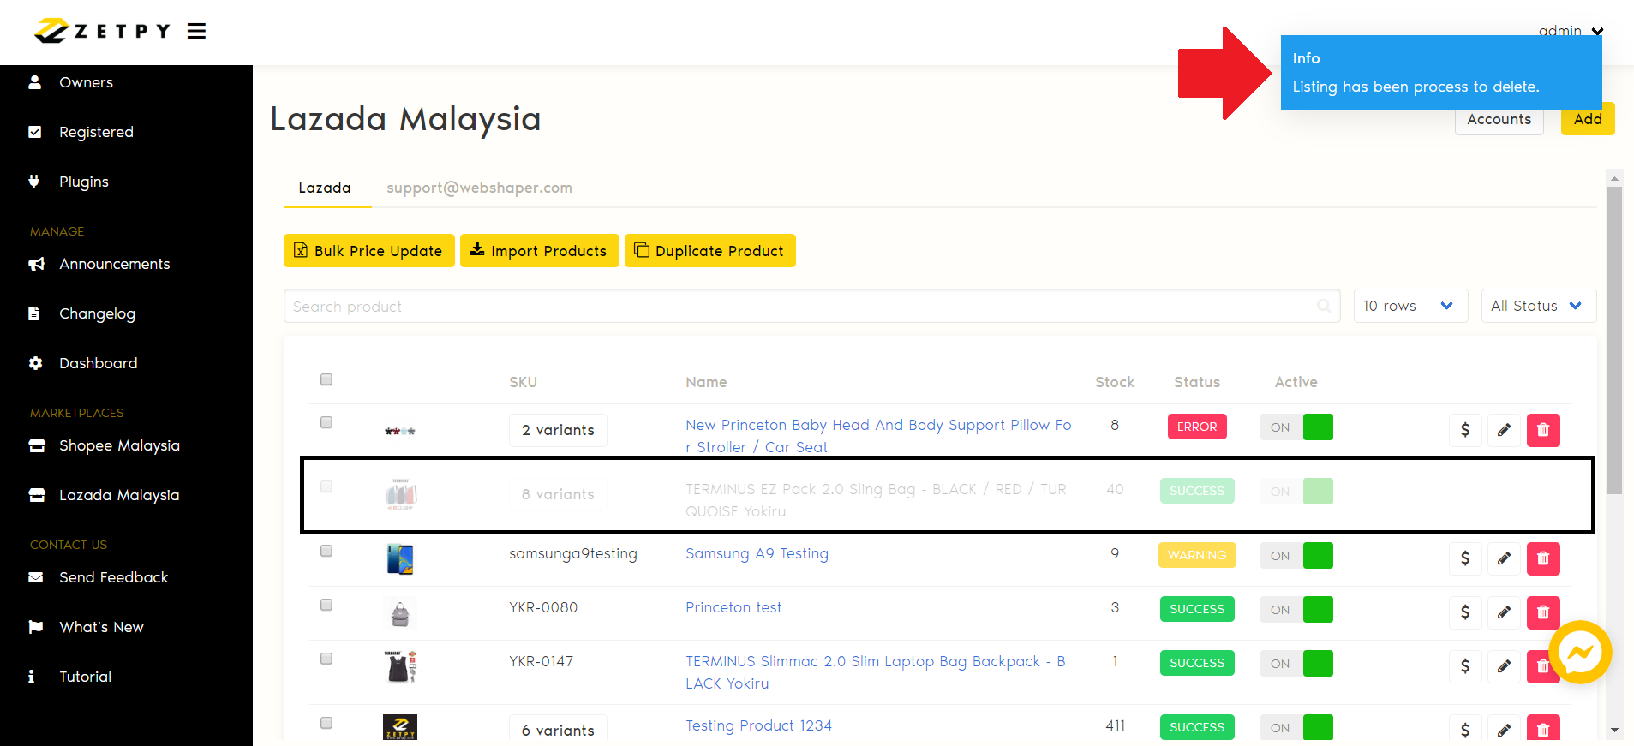Click the Duplicate Product button
The image size is (1634, 746).
(710, 251)
